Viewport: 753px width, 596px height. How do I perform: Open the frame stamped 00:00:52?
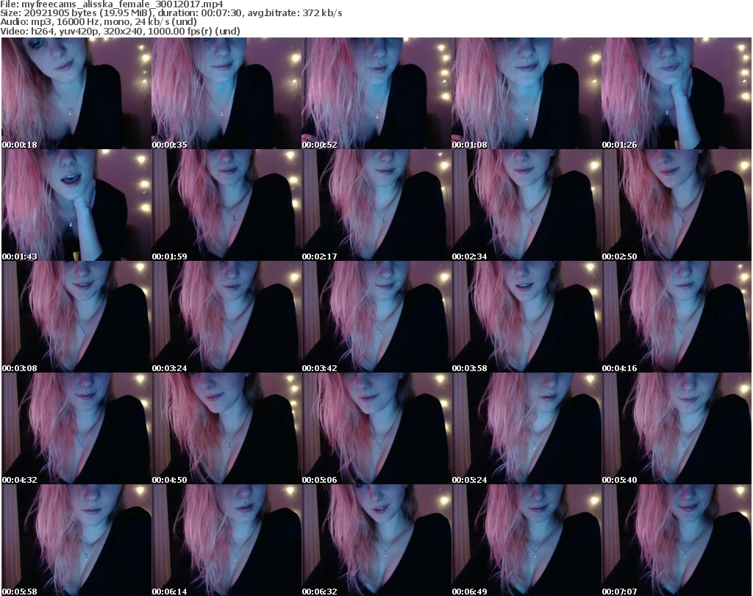click(x=376, y=93)
